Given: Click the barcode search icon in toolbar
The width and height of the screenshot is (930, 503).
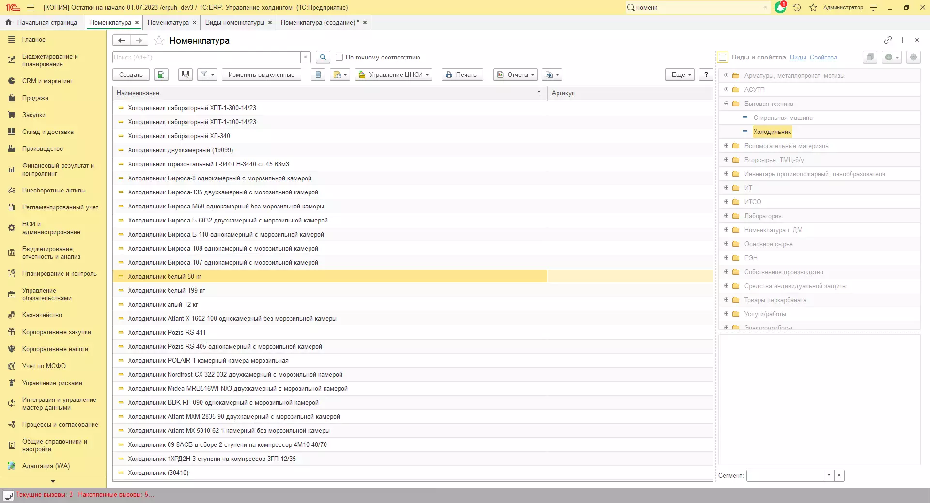Looking at the screenshot, I should [185, 74].
